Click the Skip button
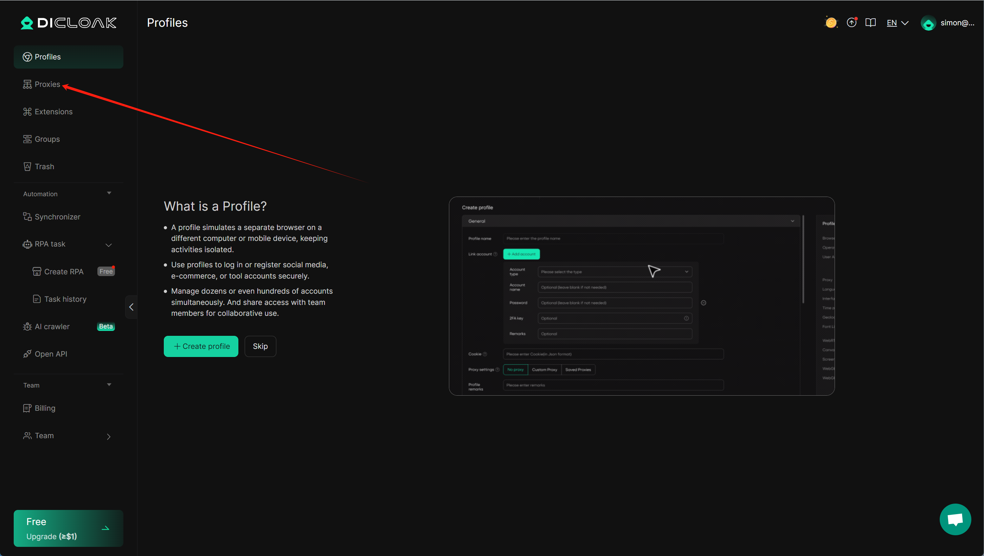This screenshot has width=984, height=556. pos(260,346)
